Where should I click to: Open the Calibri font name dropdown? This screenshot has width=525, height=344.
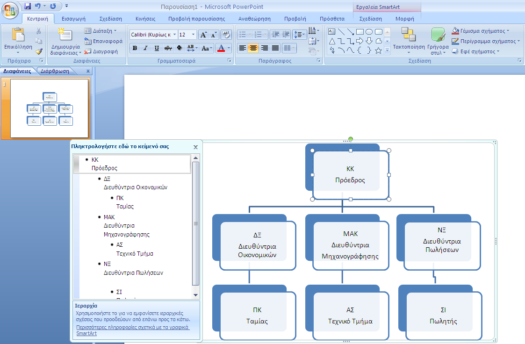[x=174, y=35]
